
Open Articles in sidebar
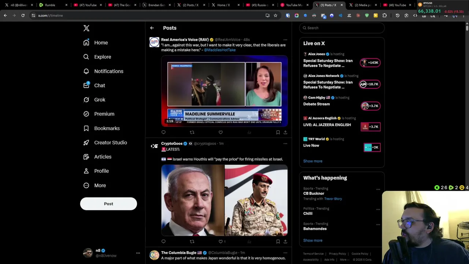97,157
